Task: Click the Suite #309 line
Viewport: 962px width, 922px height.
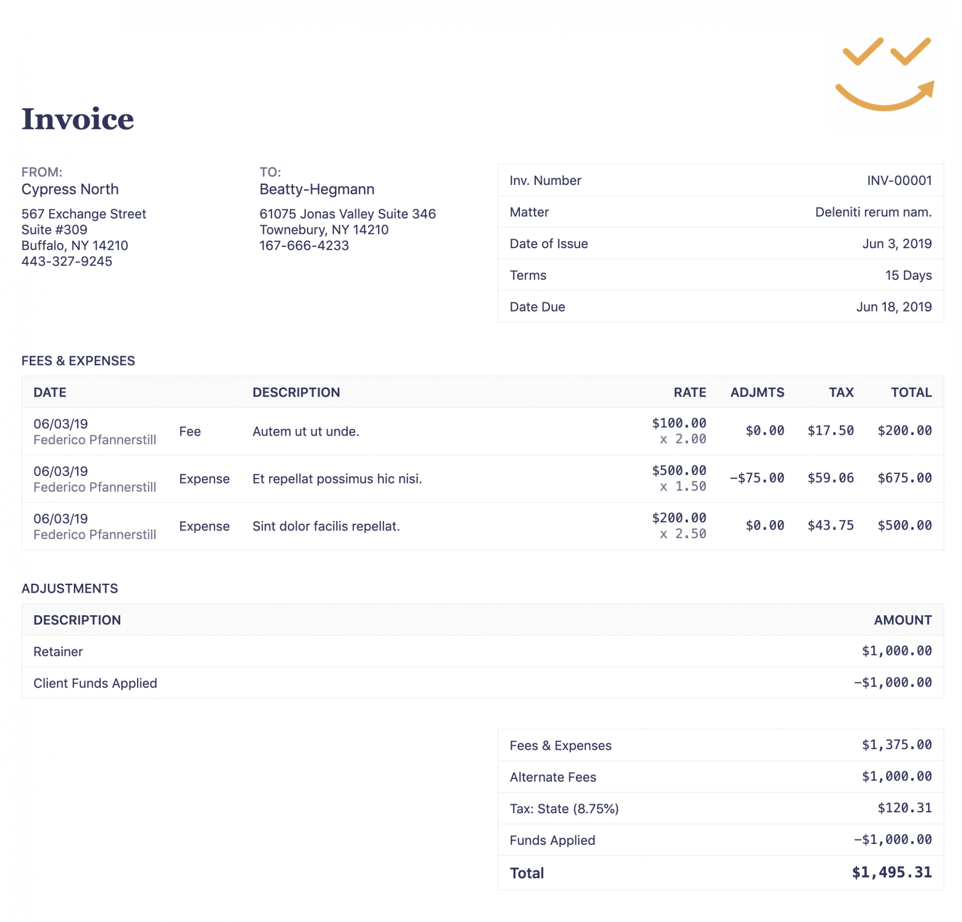Action: 55,230
